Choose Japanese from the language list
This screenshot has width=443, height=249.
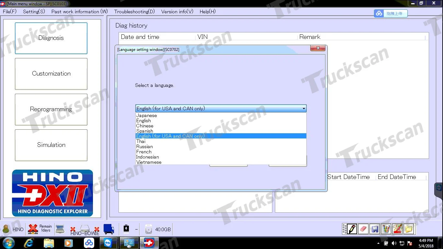(221, 115)
